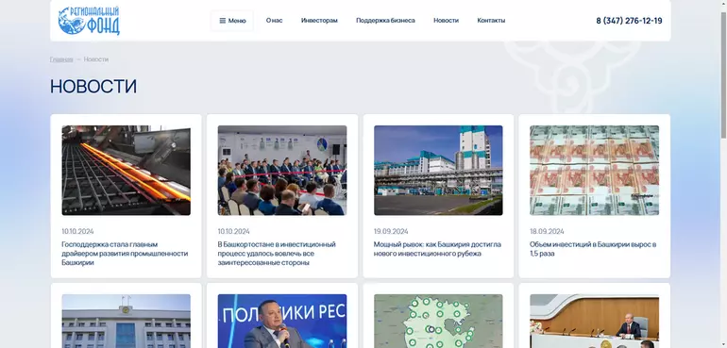This screenshot has height=348, width=727.
Task: Open speaker with microphone photo thumbnail
Action: click(282, 322)
